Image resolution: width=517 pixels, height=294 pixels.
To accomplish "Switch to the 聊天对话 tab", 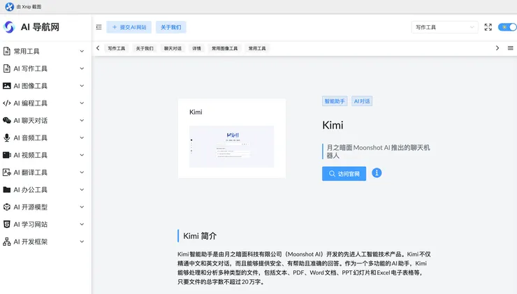I will (x=173, y=48).
